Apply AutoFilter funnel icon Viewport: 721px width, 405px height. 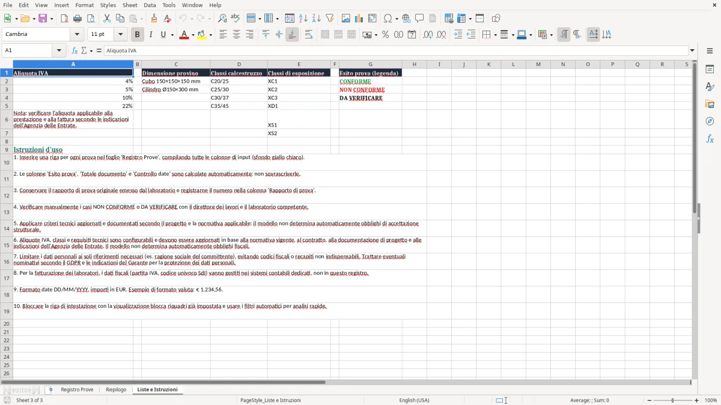coord(330,19)
